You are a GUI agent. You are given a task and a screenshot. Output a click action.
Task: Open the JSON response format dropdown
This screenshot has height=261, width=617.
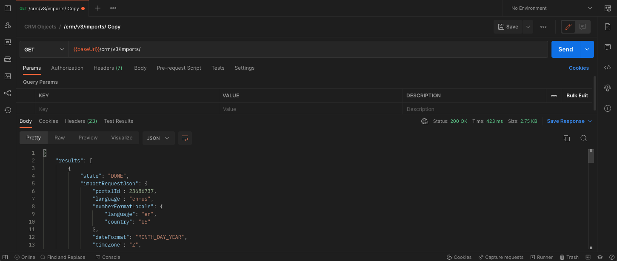point(158,138)
